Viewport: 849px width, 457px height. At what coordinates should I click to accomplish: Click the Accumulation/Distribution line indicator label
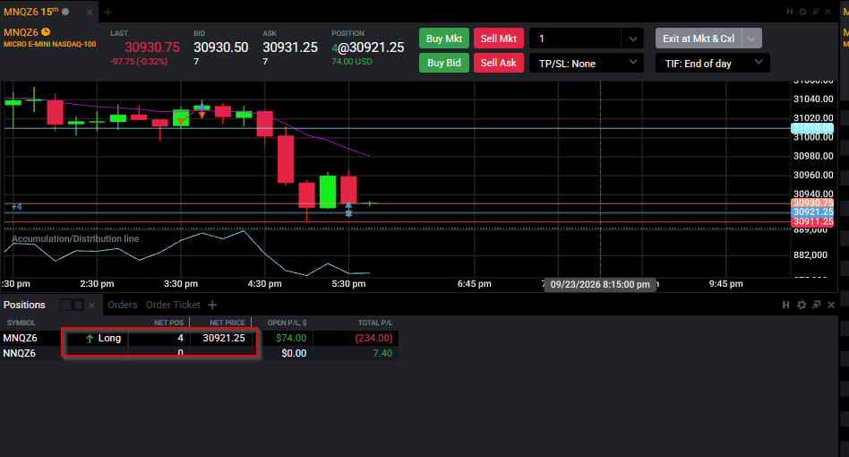(x=75, y=238)
